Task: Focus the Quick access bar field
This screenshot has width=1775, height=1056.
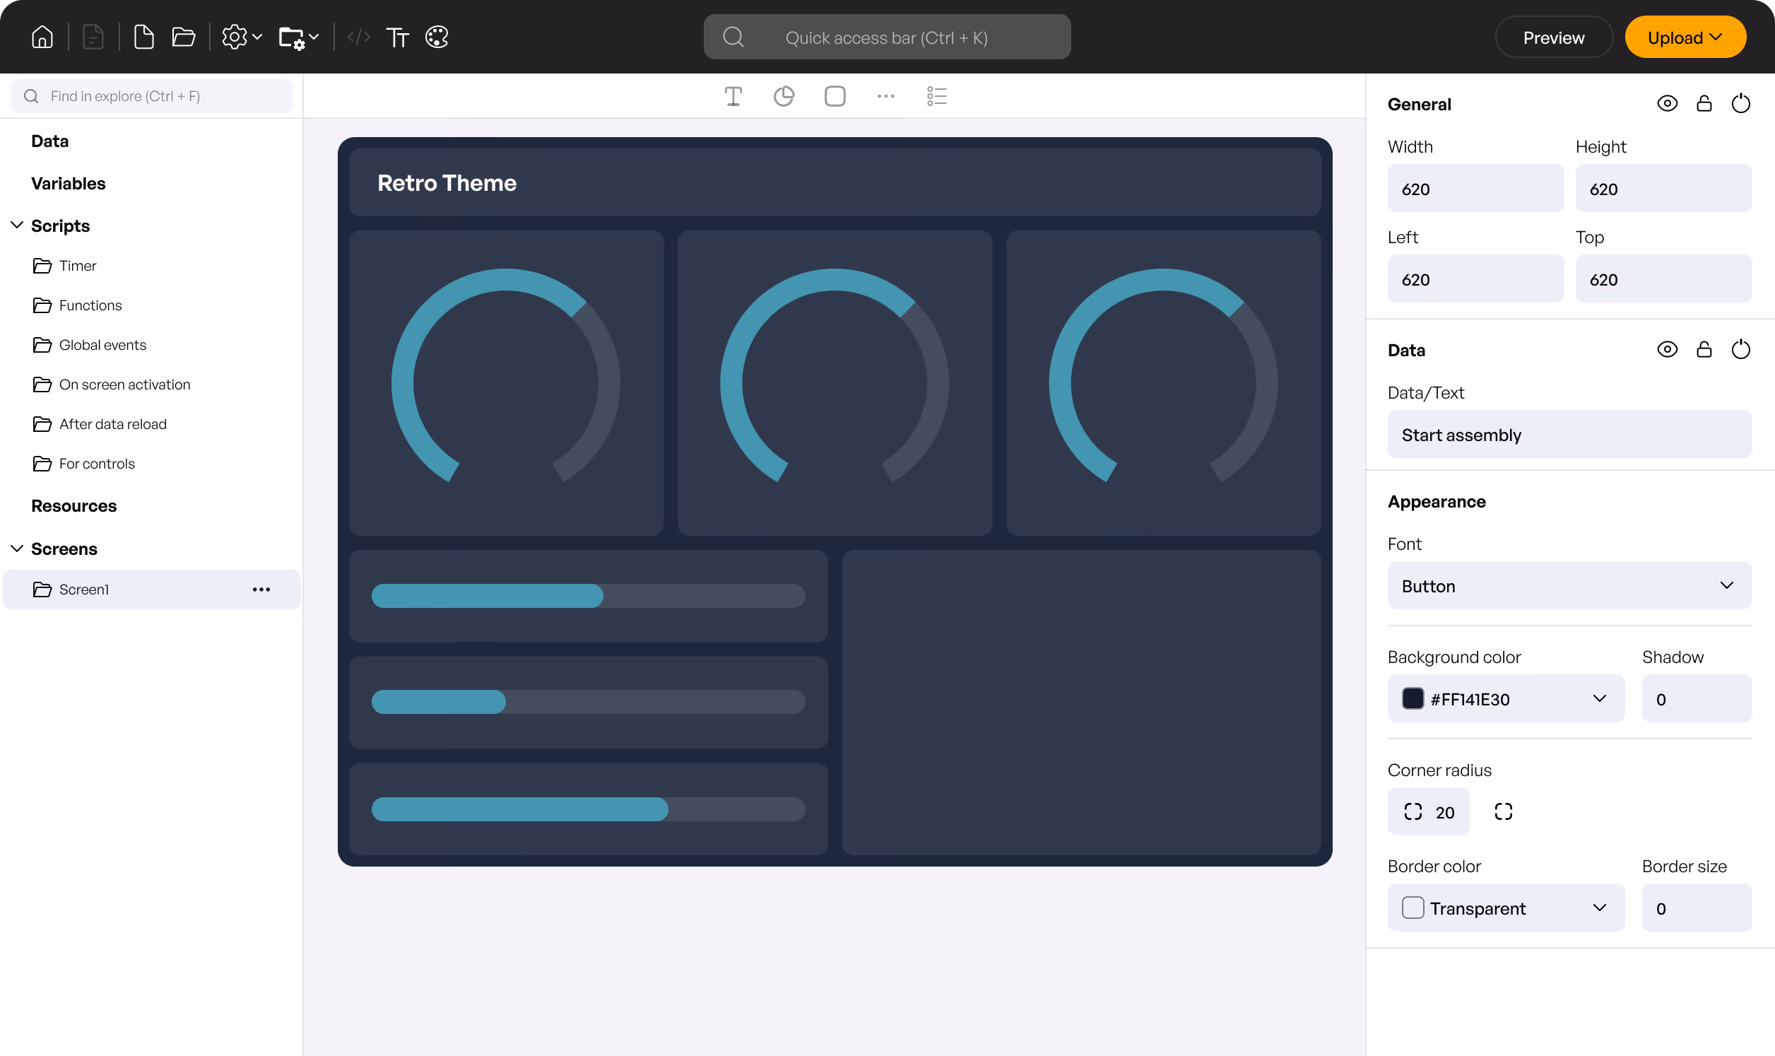Action: tap(887, 37)
